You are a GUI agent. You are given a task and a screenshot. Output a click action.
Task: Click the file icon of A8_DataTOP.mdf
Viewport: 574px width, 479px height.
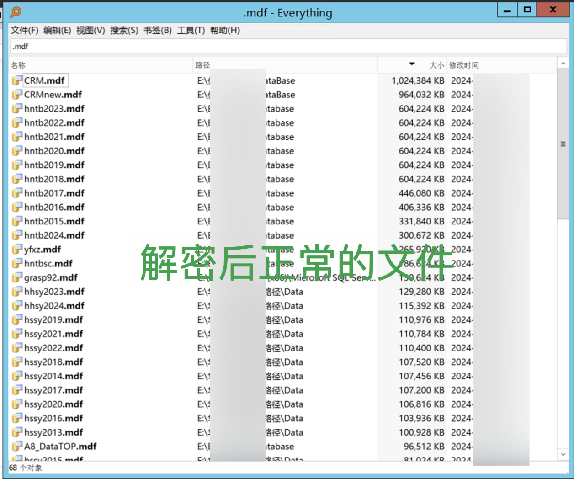point(17,447)
